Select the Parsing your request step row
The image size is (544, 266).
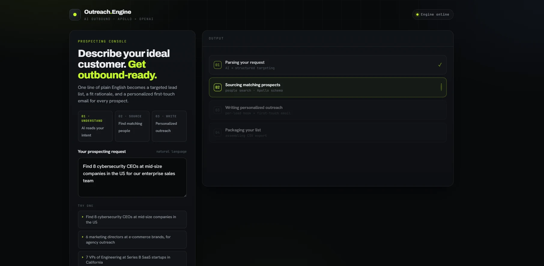328,65
